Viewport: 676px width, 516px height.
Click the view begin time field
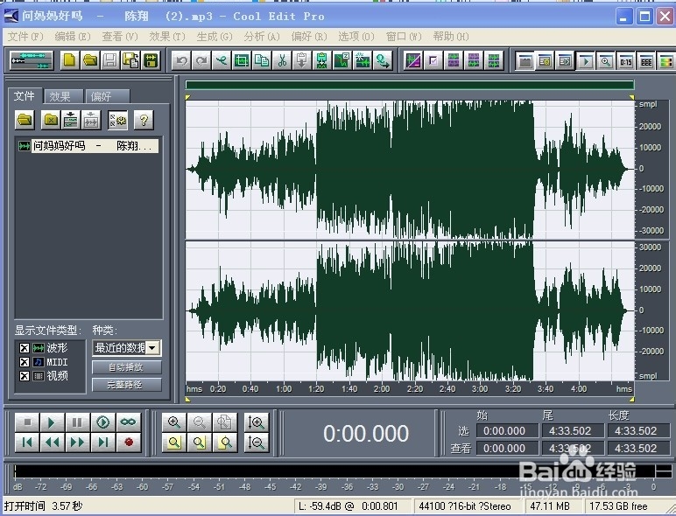[507, 448]
